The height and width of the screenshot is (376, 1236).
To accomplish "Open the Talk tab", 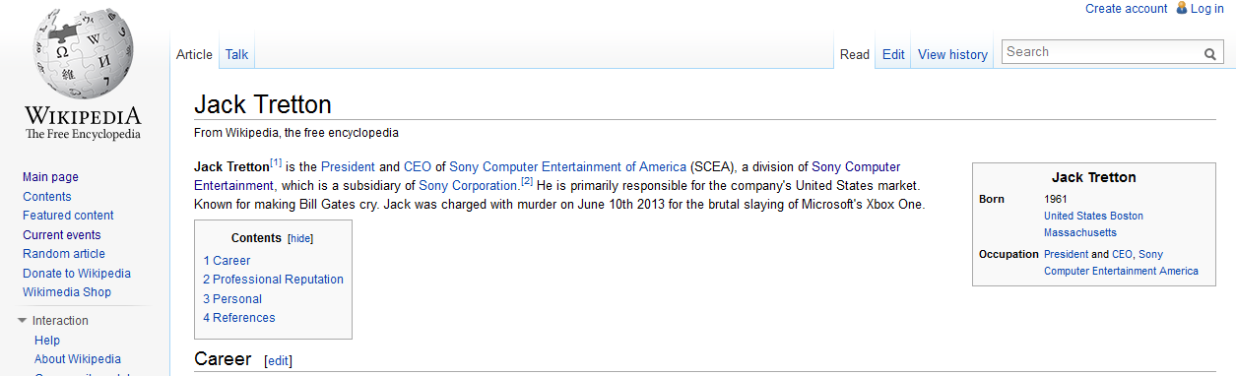I will point(236,54).
